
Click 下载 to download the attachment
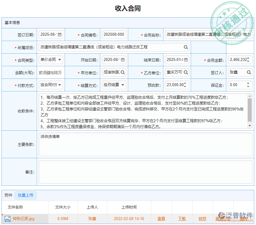pyautogui.click(x=182, y=219)
